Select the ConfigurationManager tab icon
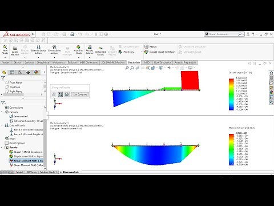Image resolution: width=274 pixels, height=206 pixels. [x=20, y=73]
